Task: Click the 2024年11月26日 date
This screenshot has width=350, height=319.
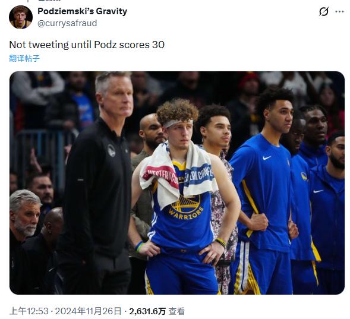Action: pos(89,311)
